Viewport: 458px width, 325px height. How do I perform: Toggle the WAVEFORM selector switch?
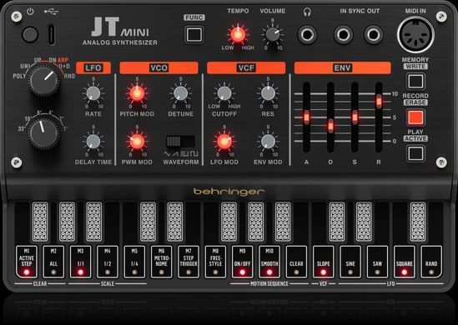click(180, 142)
